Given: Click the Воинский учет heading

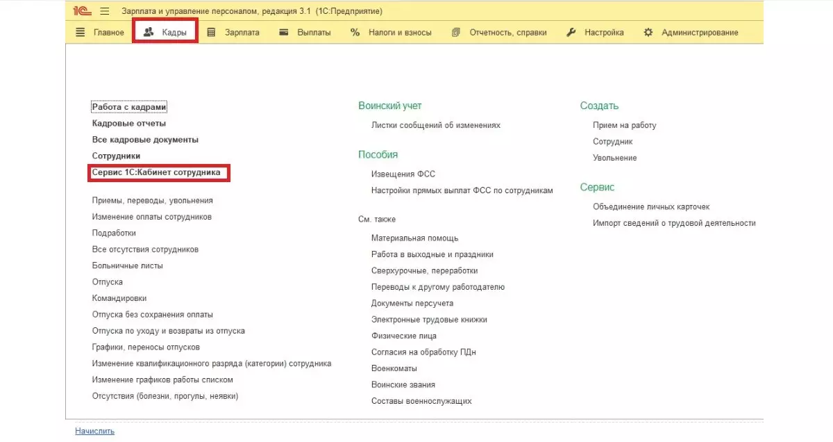Looking at the screenshot, I should click(390, 106).
